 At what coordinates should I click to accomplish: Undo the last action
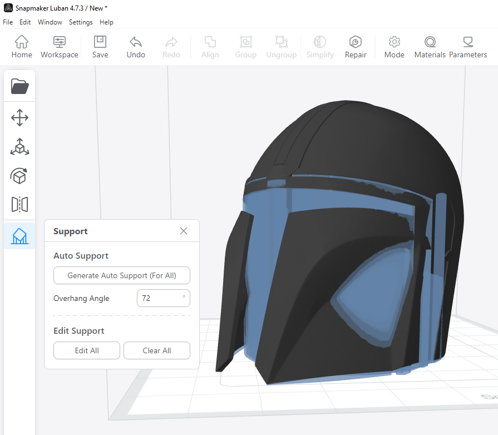[x=136, y=47]
